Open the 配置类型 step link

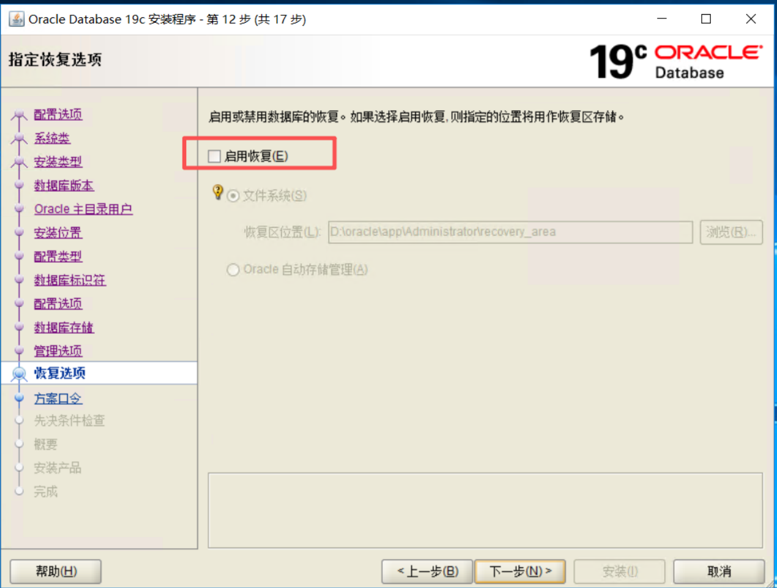click(58, 256)
